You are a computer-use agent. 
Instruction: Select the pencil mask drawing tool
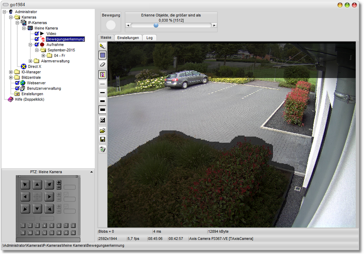coord(103,47)
